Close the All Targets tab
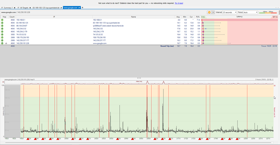This screenshot has height=145, width=280. (30, 8)
